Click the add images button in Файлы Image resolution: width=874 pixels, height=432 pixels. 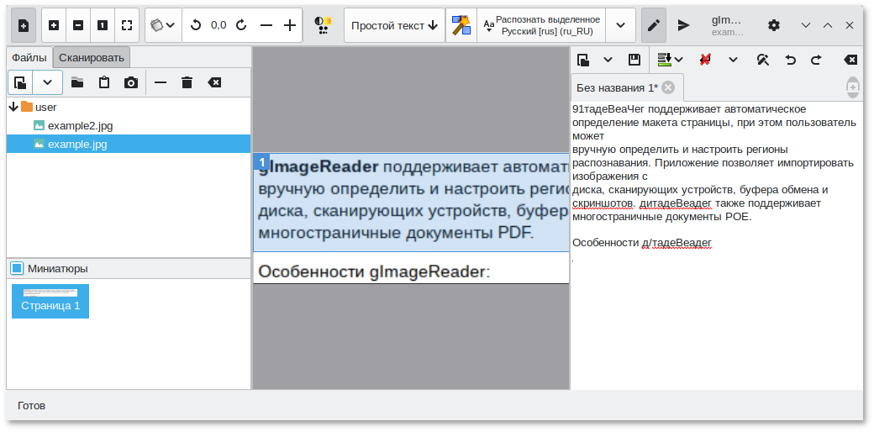pyautogui.click(x=20, y=82)
